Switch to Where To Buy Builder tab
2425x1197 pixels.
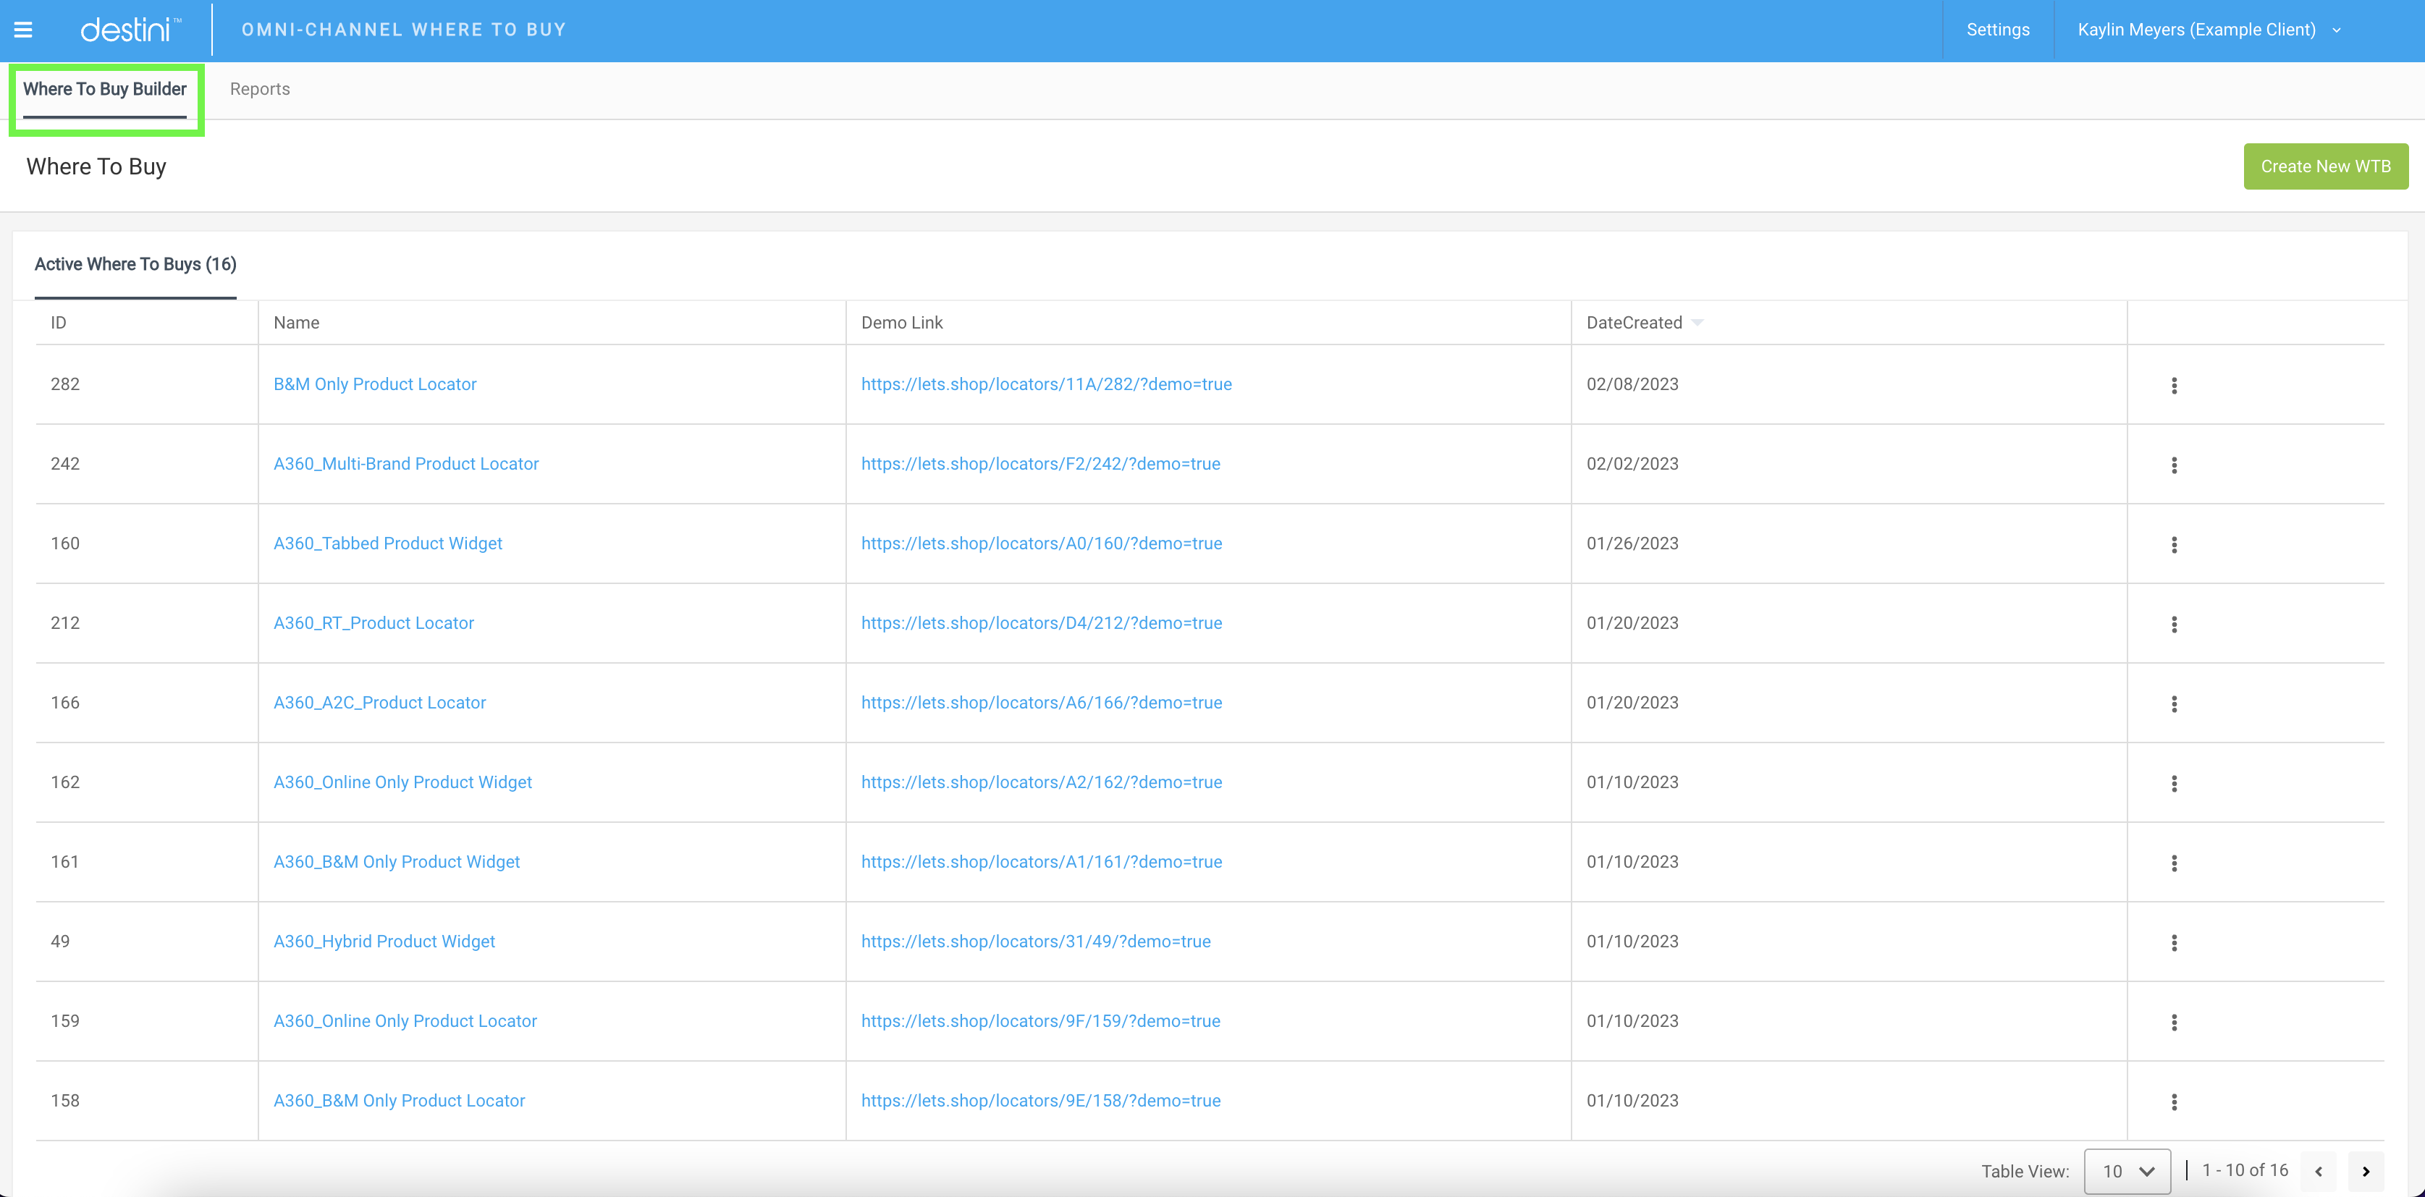(x=106, y=90)
